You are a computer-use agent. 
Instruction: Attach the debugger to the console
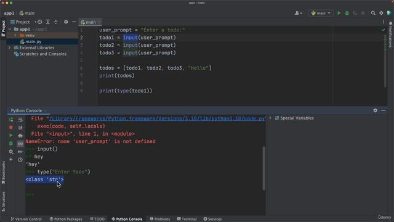click(11, 144)
